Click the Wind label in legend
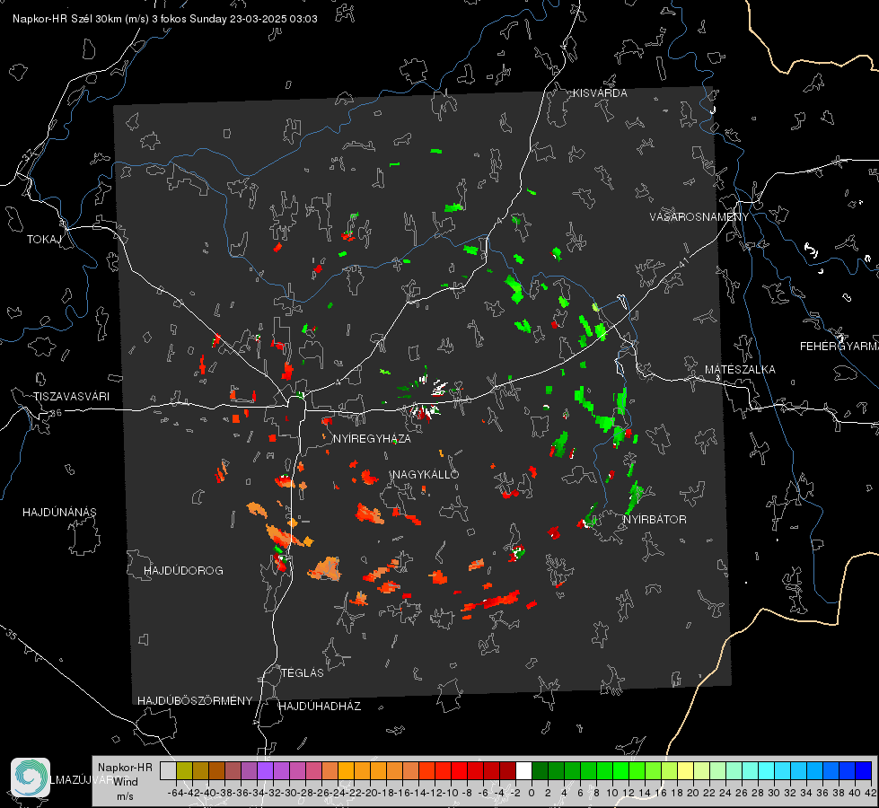Image resolution: width=879 pixels, height=808 pixels. (x=126, y=782)
